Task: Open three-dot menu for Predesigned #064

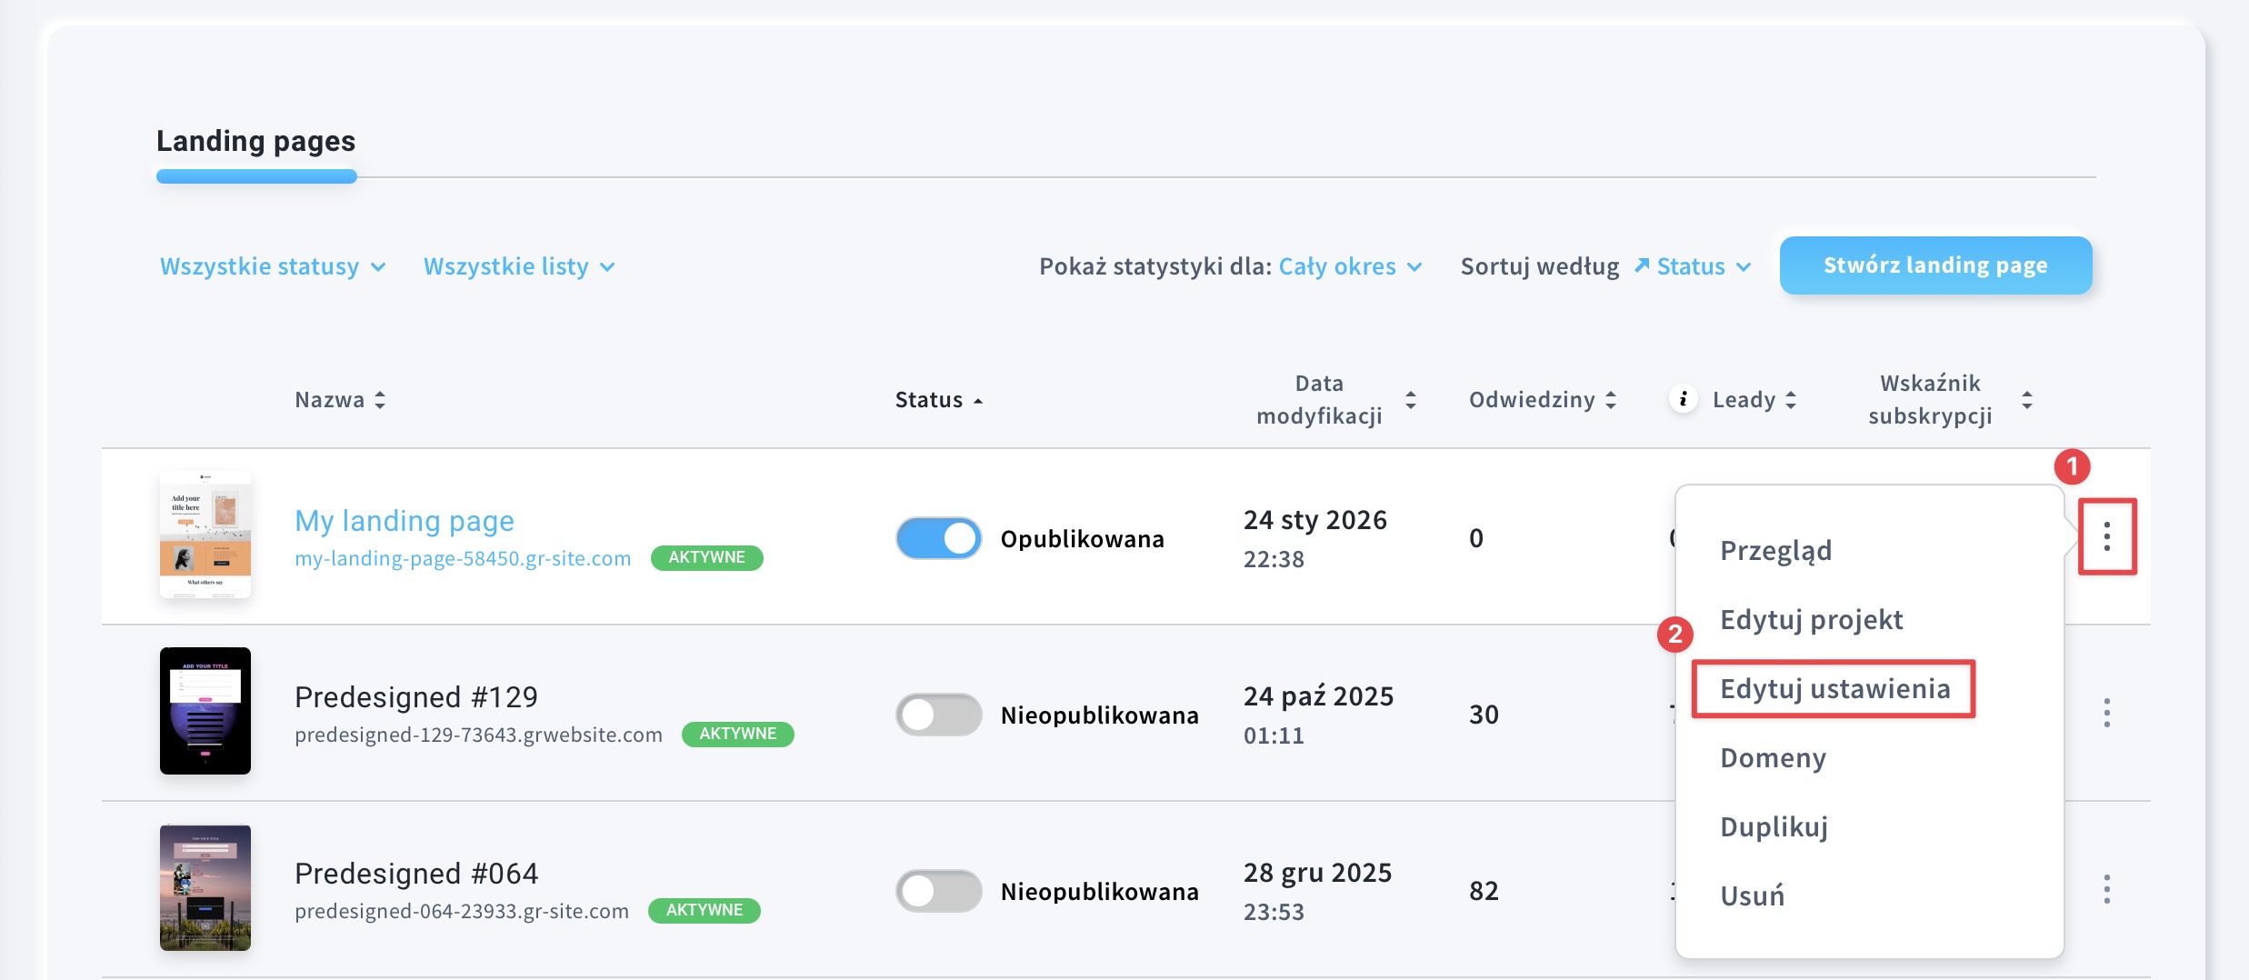Action: [2106, 889]
